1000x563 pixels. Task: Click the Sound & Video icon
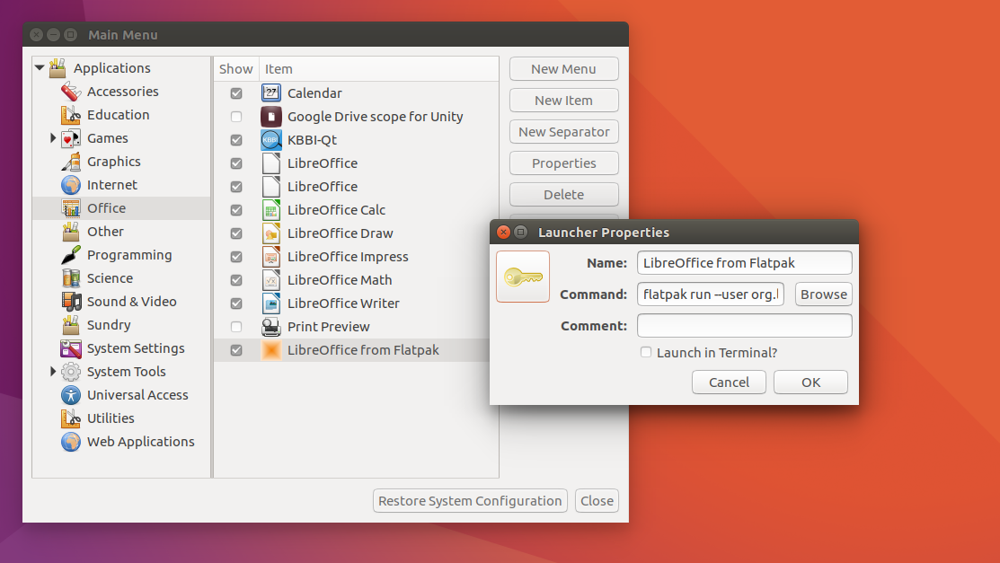coord(71,302)
